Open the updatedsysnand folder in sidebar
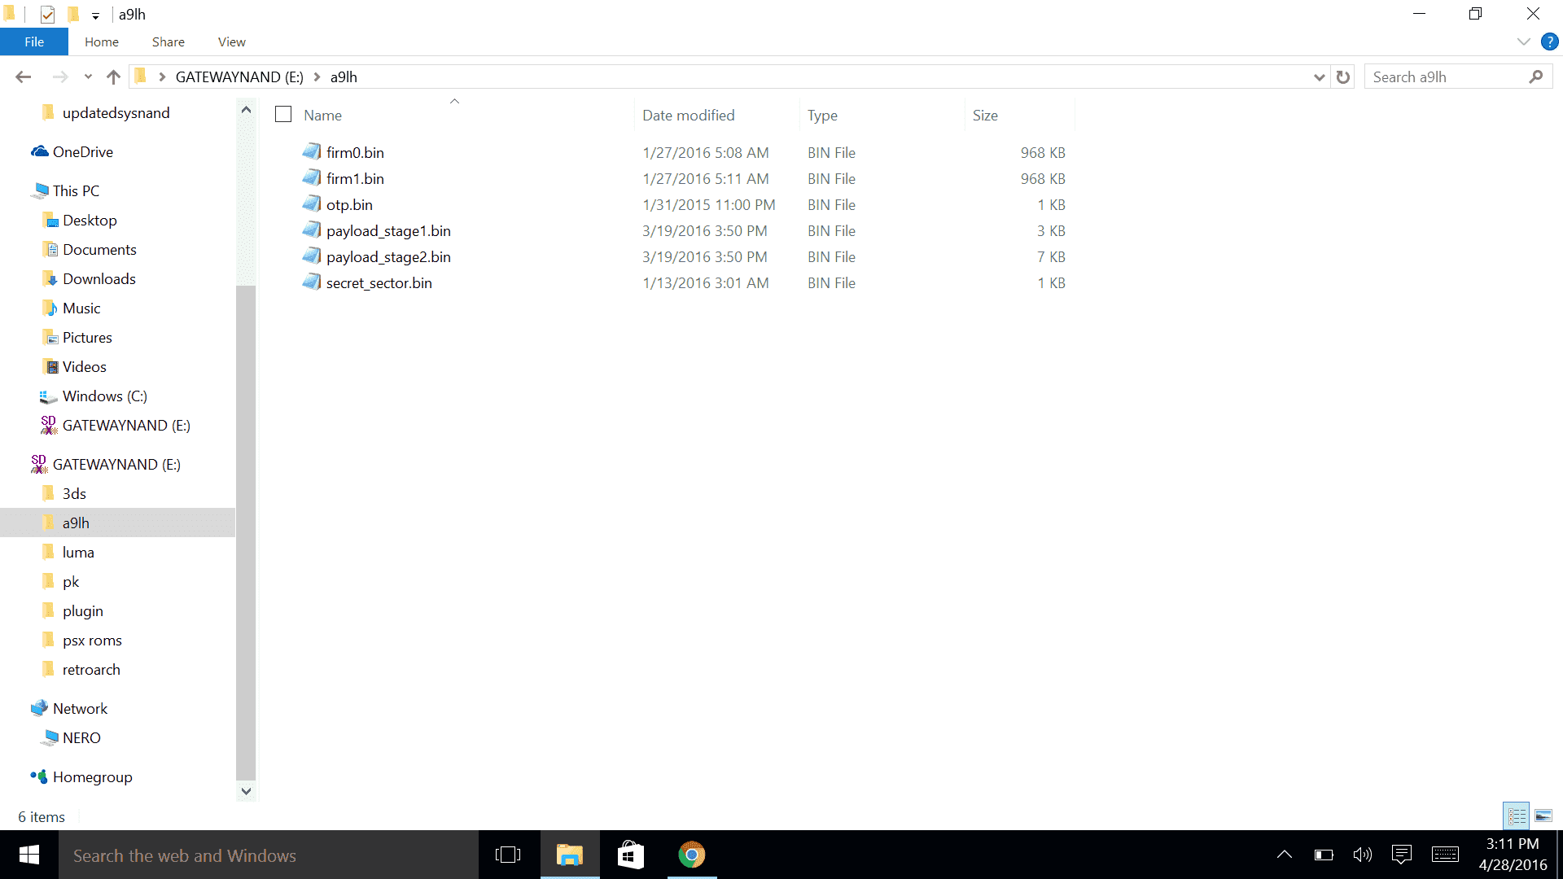Image resolution: width=1563 pixels, height=879 pixels. (x=116, y=112)
